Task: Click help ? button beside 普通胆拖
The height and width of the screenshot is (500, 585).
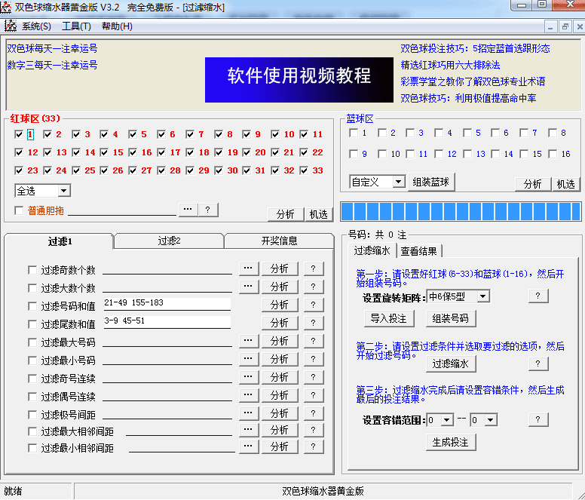Action: coord(208,210)
